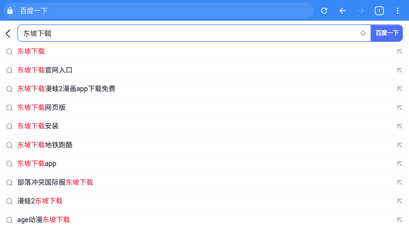Go back using the browser back arrow
This screenshot has width=409, height=229.
tap(343, 11)
